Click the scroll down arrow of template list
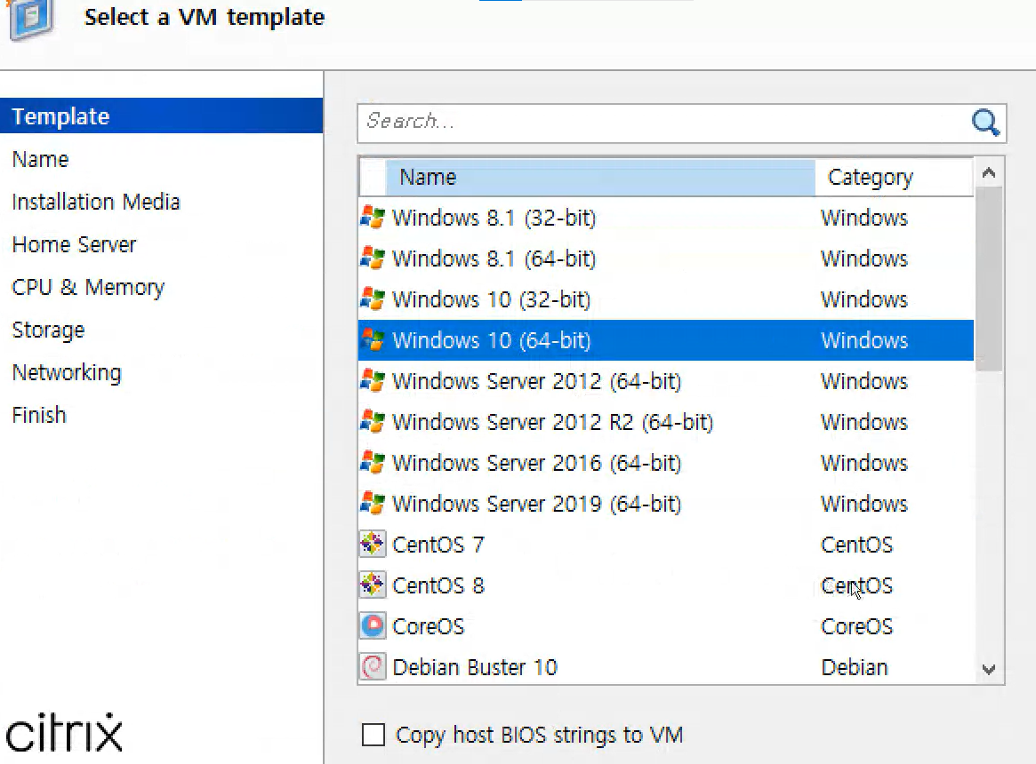This screenshot has height=764, width=1036. click(x=989, y=669)
